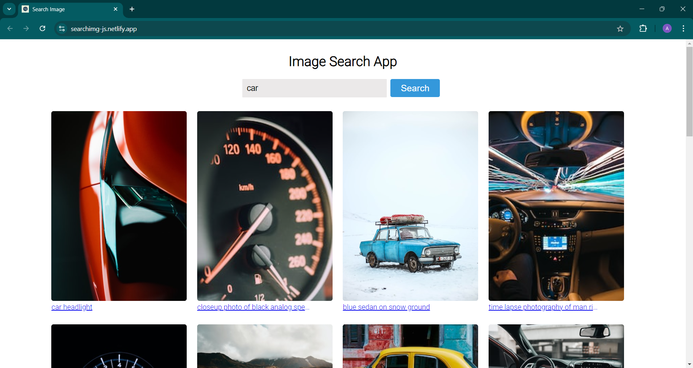The image size is (693, 368).
Task: Bookmark this page with star icon
Action: click(620, 29)
